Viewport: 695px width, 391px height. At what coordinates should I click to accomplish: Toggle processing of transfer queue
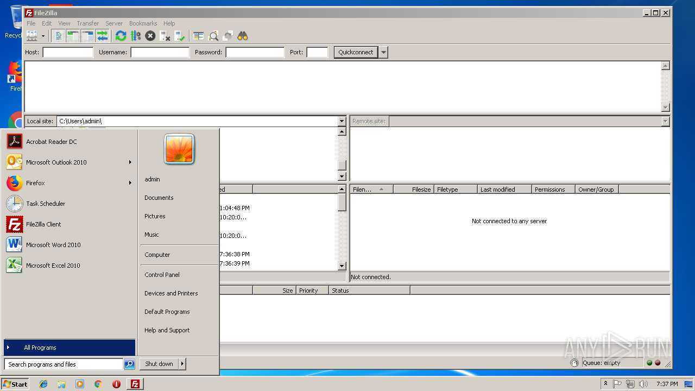136,36
